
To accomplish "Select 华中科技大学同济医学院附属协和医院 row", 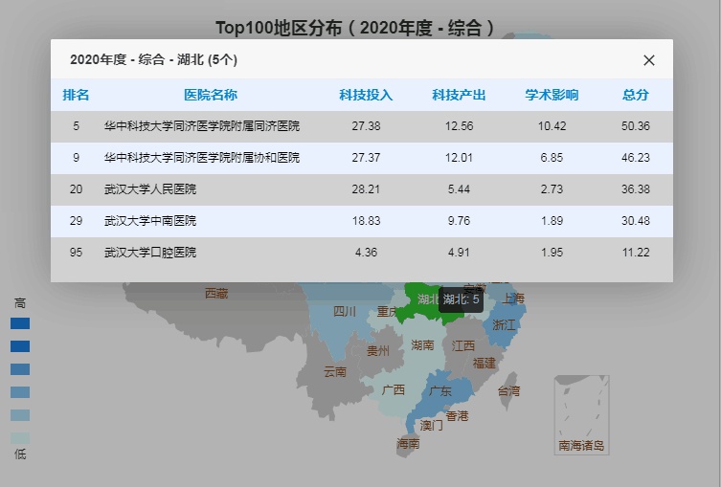I will point(362,158).
